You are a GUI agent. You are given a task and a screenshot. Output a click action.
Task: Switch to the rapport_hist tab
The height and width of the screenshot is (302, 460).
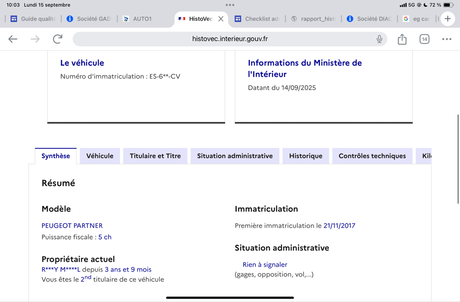(313, 18)
